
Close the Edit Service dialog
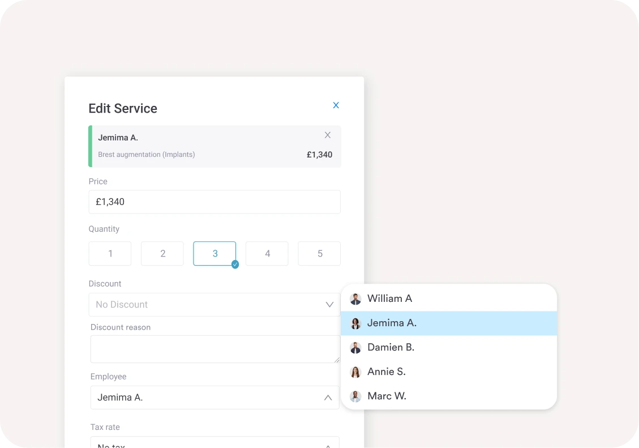pyautogui.click(x=336, y=105)
